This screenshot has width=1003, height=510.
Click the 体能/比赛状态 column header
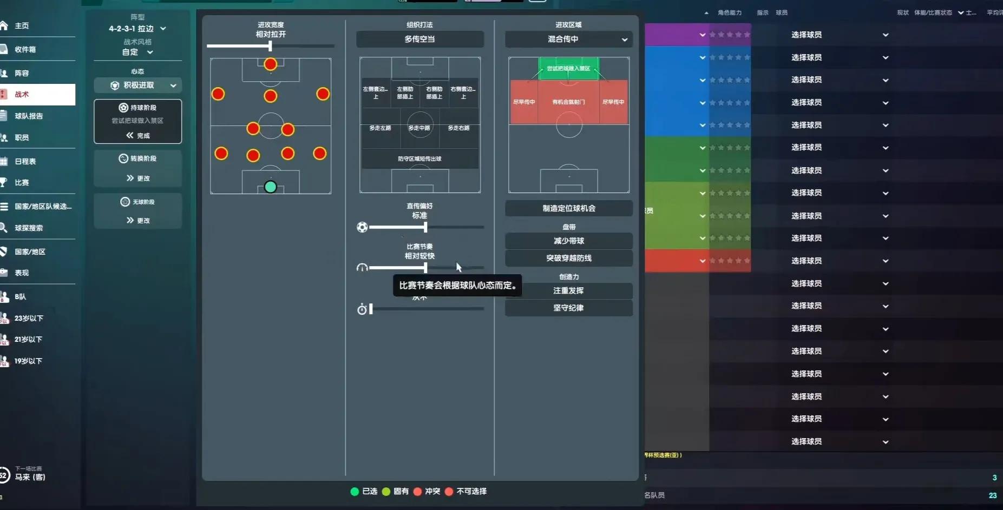(x=933, y=13)
